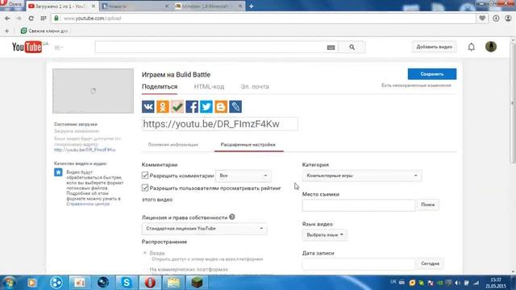Toggle the Разрешить комментарии checkbox
The width and height of the screenshot is (516, 290).
click(x=145, y=176)
